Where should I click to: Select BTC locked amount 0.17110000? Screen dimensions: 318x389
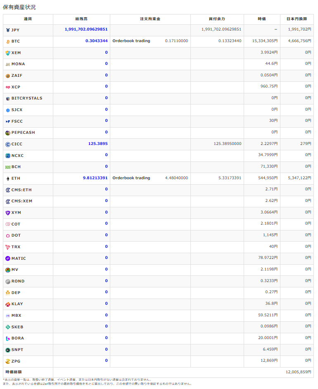coord(177,41)
